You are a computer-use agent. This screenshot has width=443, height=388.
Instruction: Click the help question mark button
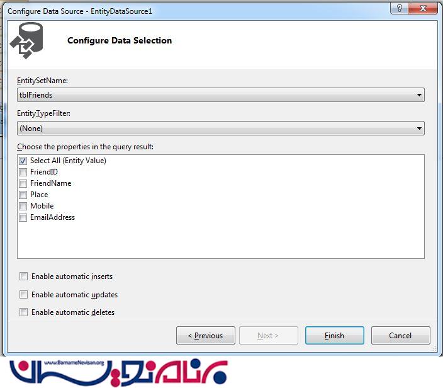(x=398, y=9)
